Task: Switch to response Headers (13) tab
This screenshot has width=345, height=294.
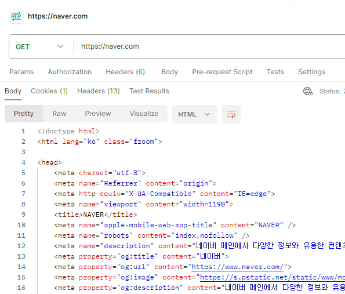Action: [x=99, y=91]
